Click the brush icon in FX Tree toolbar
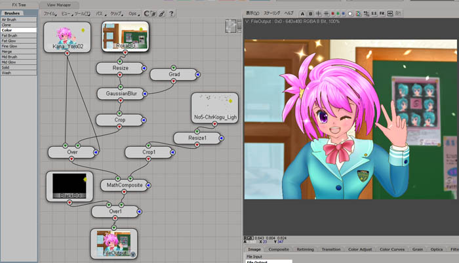This screenshot has width=459, height=263. click(x=162, y=13)
